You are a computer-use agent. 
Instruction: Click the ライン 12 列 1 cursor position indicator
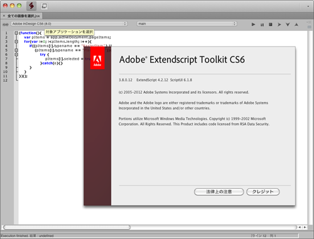click(263, 236)
